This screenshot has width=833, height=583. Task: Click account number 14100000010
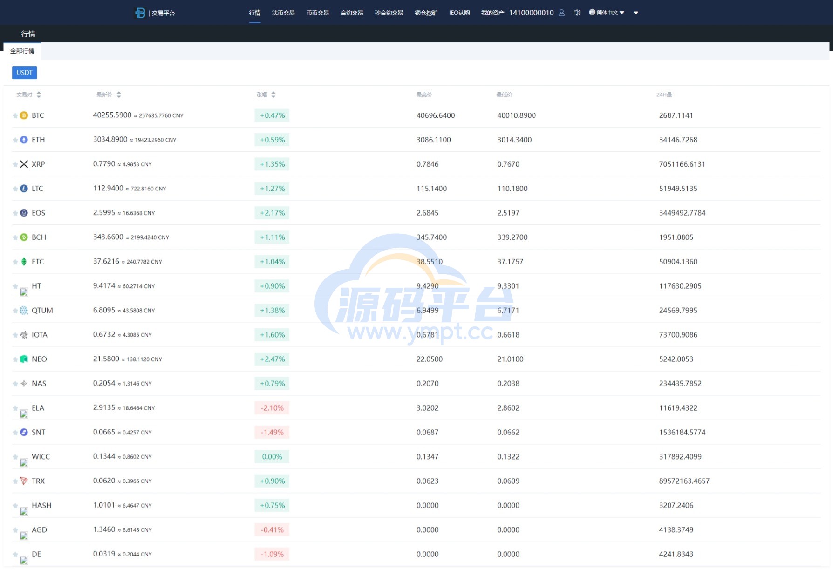click(532, 13)
